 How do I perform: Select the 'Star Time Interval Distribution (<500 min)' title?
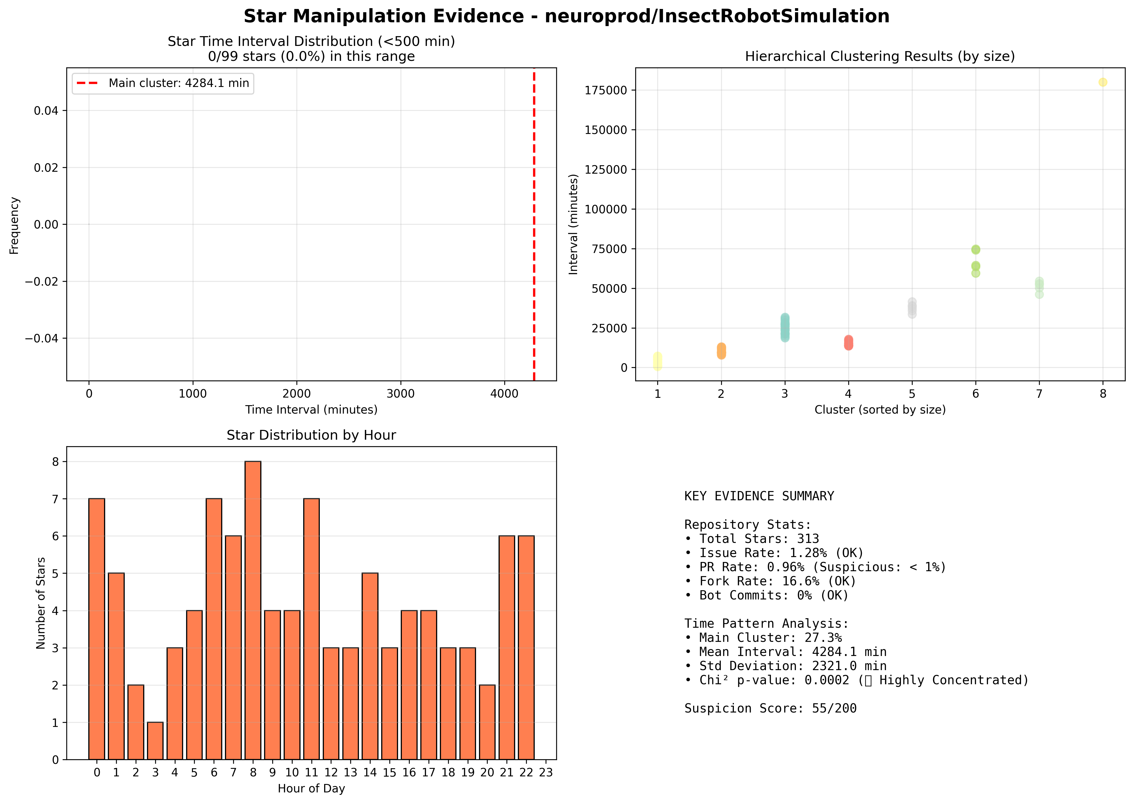[311, 42]
